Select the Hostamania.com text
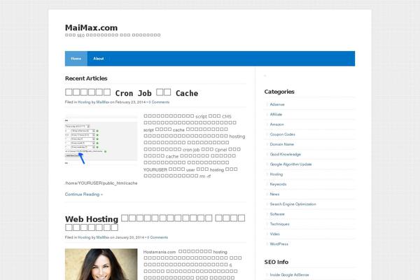Image resolution: width=420 pixels, height=280 pixels. 160,252
